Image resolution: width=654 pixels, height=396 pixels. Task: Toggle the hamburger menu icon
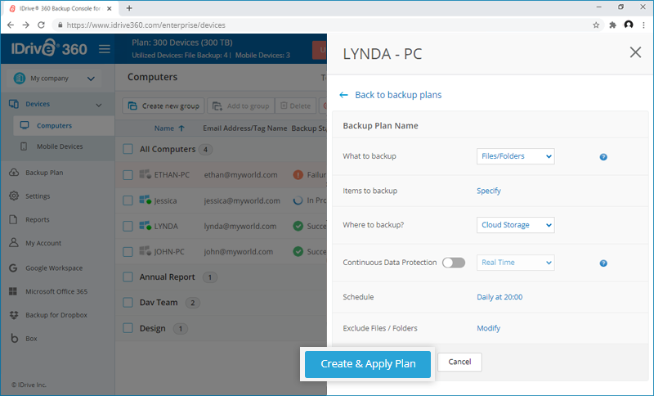105,49
